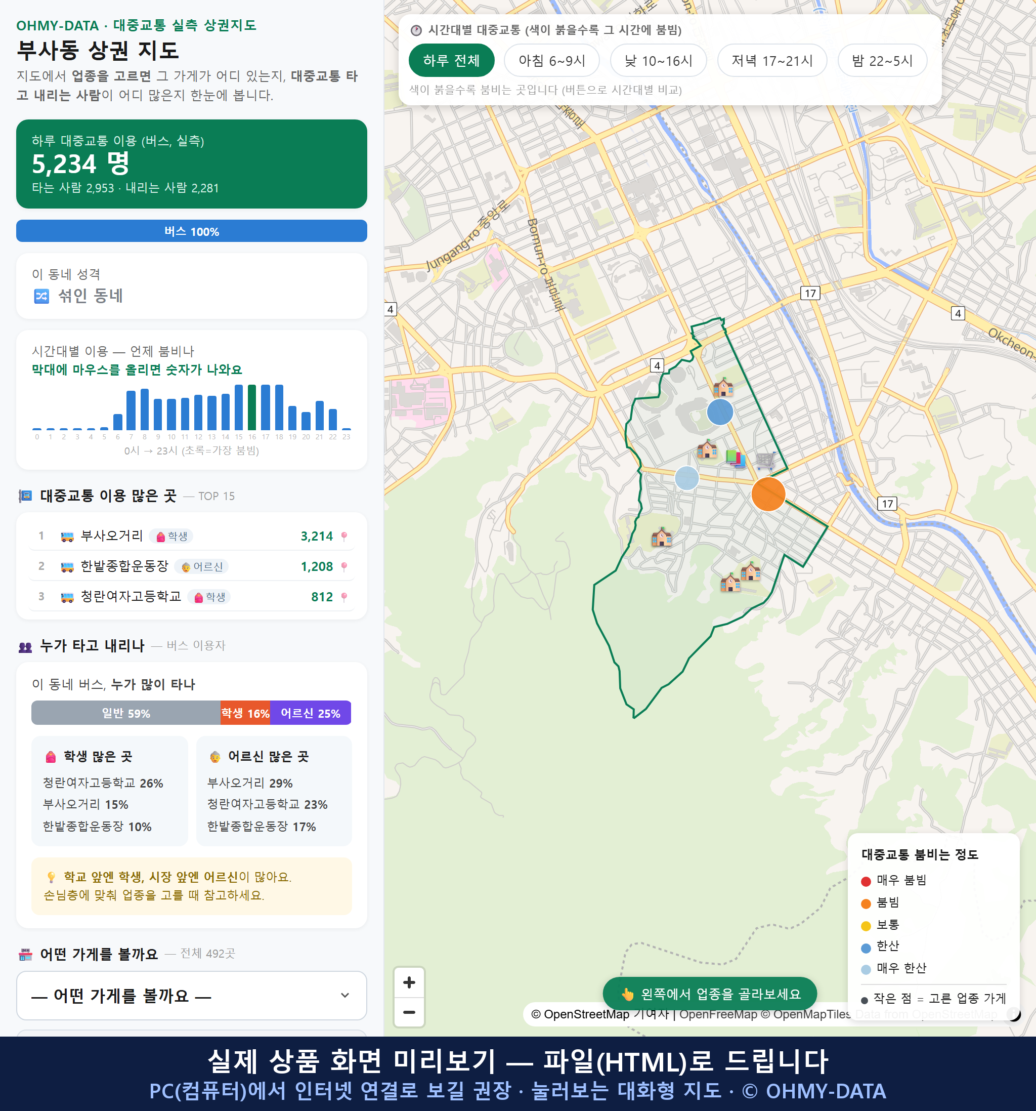1036x1111 pixels.
Task: Click the hourly bar for 21시
Action: pos(320,415)
